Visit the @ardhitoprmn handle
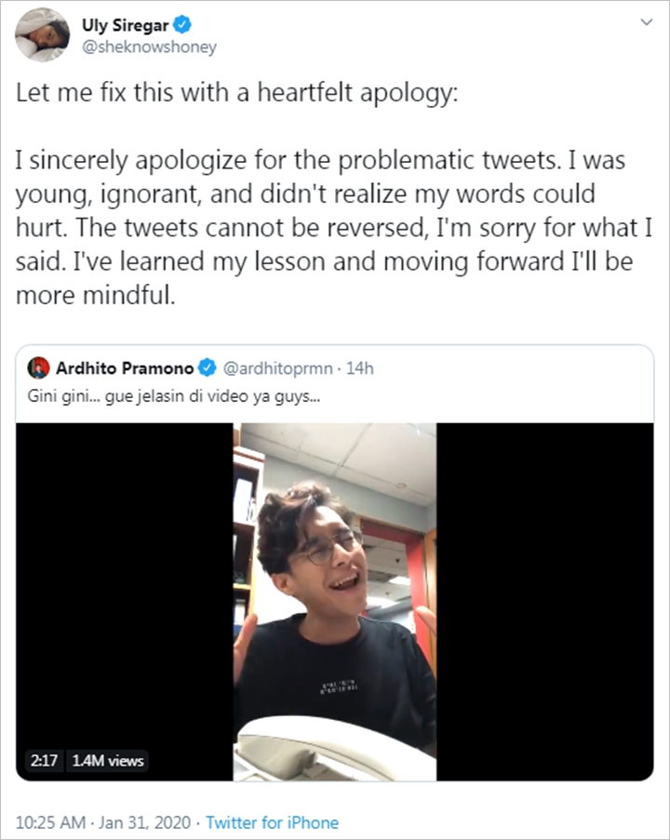This screenshot has width=670, height=840. [275, 368]
